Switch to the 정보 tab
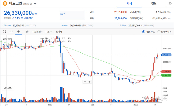This screenshot has height=106, width=174. pos(154,3)
